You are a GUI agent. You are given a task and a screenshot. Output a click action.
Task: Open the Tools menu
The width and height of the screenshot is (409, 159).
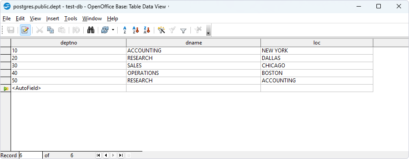coord(71,18)
